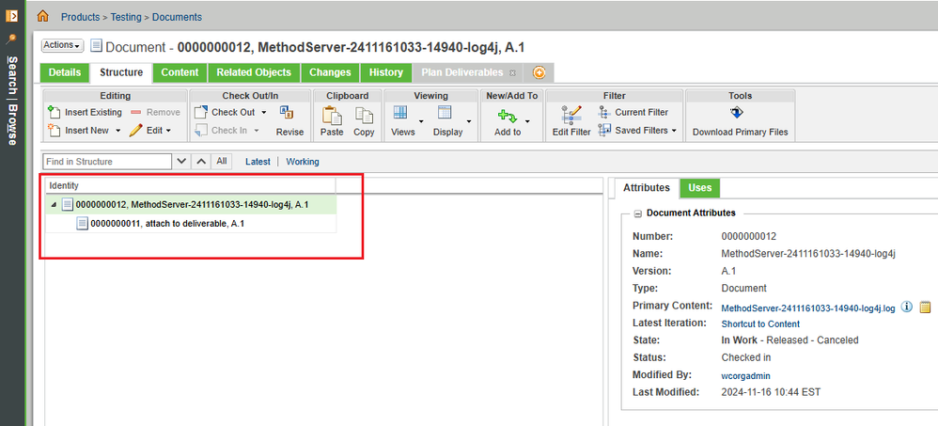Collapse the Document Attributes section

click(x=638, y=213)
